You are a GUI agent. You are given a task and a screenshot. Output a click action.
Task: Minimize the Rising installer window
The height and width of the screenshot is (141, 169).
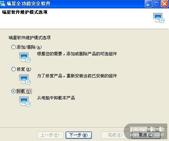(148, 4)
